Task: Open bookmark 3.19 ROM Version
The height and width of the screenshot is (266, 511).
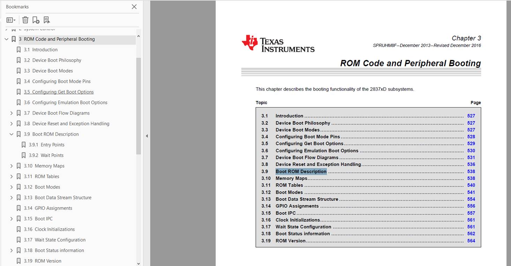Action: click(42, 261)
